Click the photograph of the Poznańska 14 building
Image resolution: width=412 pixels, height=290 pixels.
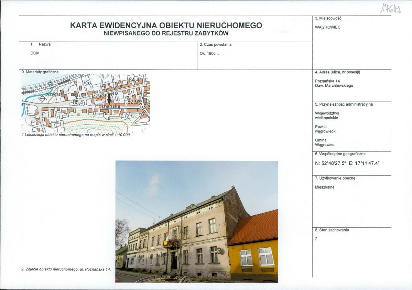tap(196, 222)
